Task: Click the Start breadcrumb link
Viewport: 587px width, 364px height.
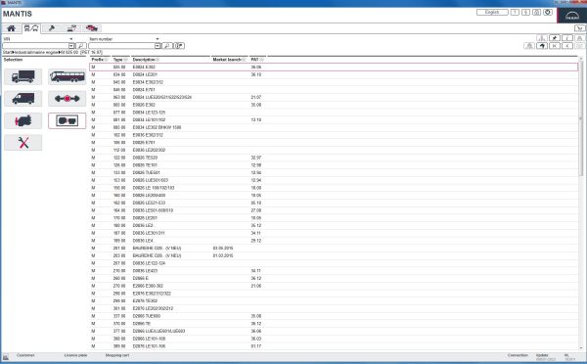Action: (7, 53)
